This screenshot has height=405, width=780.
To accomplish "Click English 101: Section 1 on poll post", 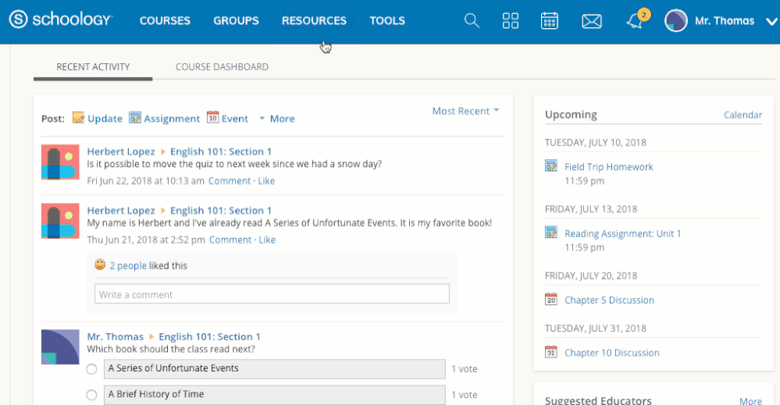I will (209, 336).
